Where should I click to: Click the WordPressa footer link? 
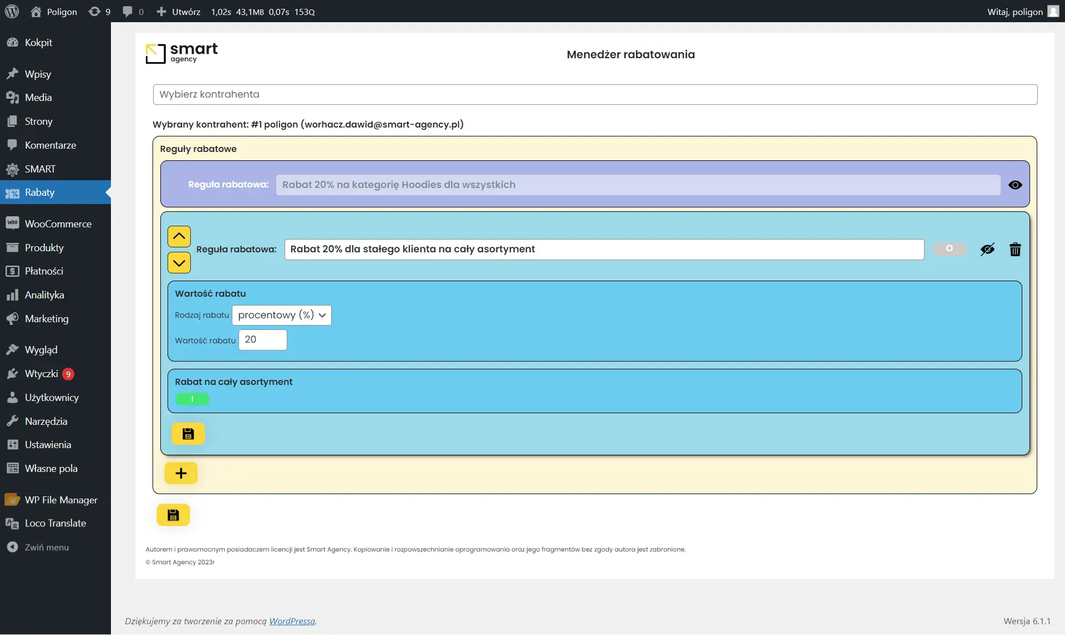coord(292,621)
